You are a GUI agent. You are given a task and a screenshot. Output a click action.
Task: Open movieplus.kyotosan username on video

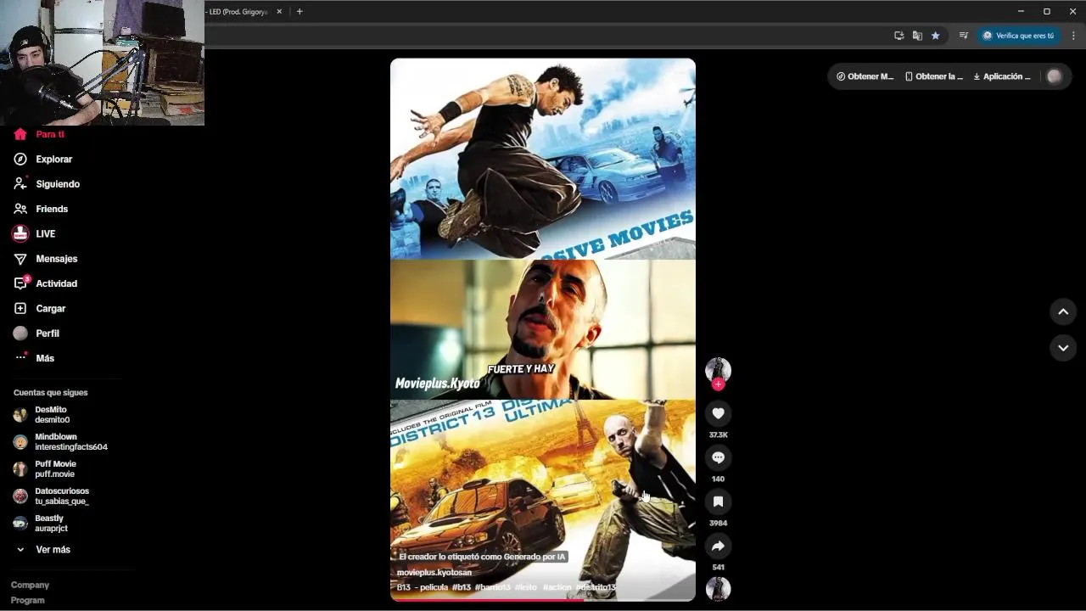434,572
